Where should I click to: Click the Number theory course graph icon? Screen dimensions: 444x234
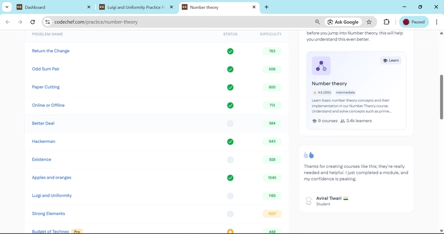tap(321, 66)
